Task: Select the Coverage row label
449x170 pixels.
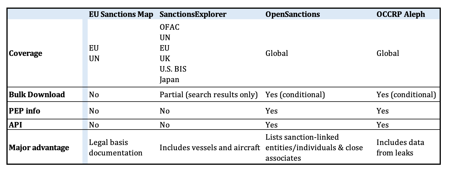Action: click(25, 54)
